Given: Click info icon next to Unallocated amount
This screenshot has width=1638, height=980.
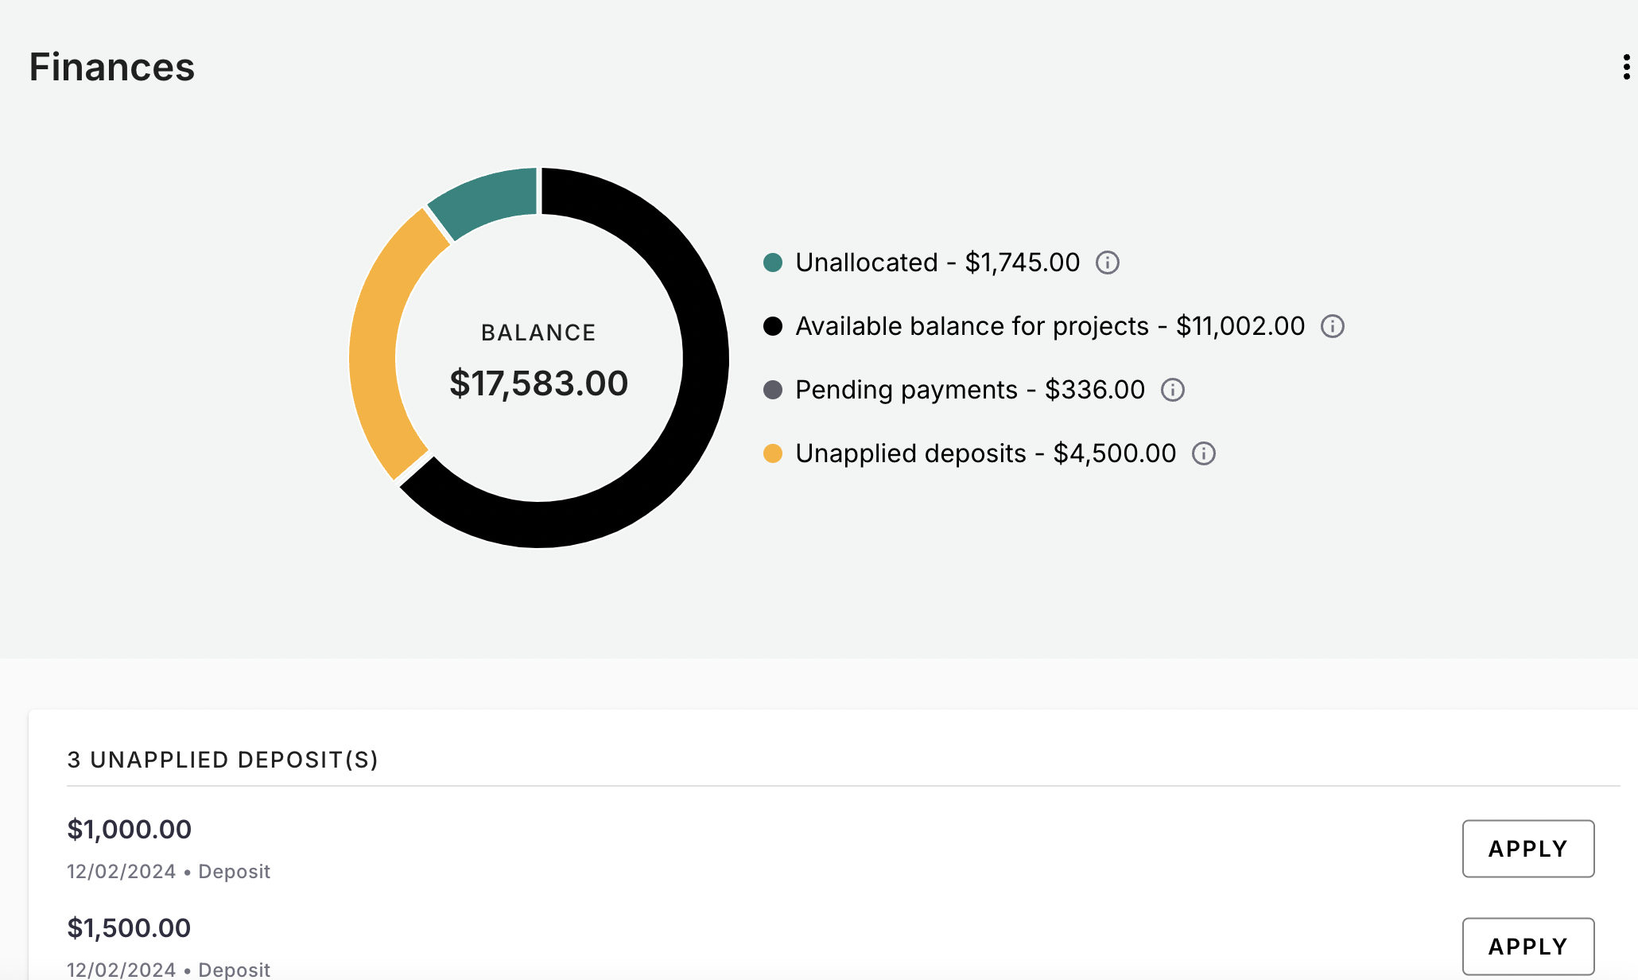Looking at the screenshot, I should click(x=1108, y=262).
